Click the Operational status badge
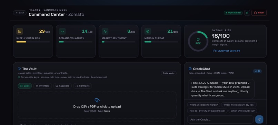The width and height of the screenshot is (278, 125). (x=233, y=13)
